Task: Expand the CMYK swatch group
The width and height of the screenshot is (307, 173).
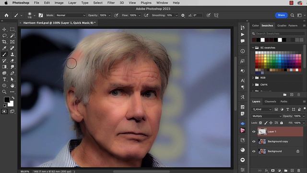Action: (x=253, y=85)
